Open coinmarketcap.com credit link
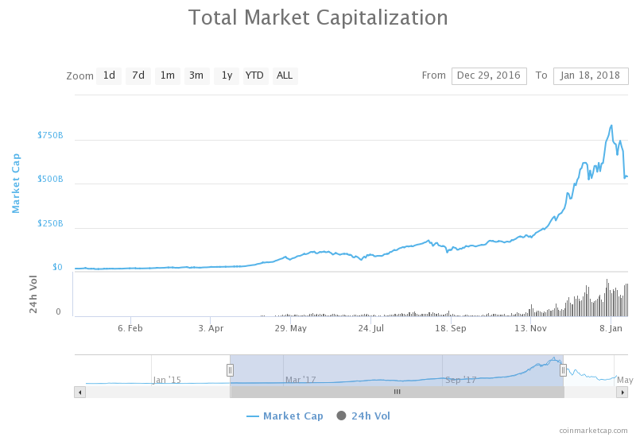The image size is (636, 437). pos(593,430)
